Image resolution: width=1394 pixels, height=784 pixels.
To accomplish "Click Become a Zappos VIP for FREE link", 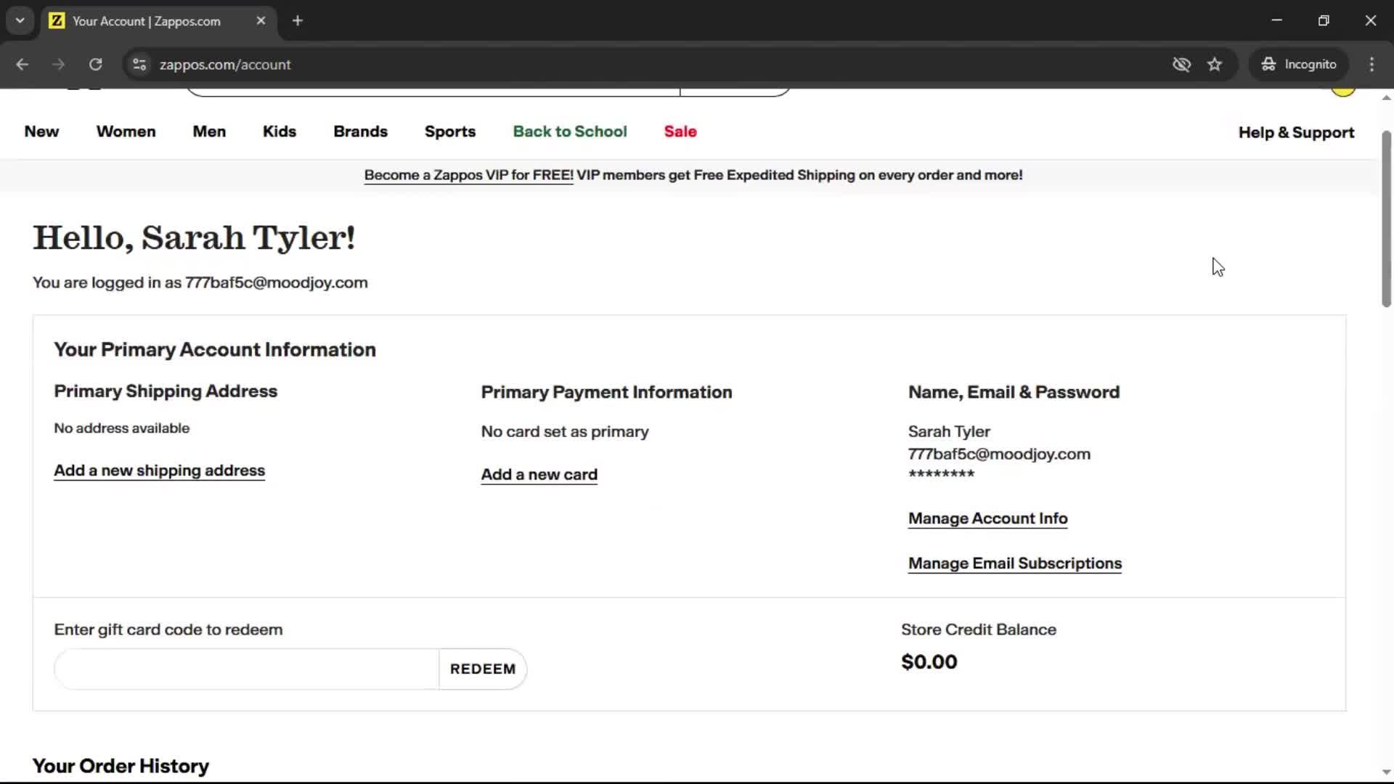I will click(468, 175).
